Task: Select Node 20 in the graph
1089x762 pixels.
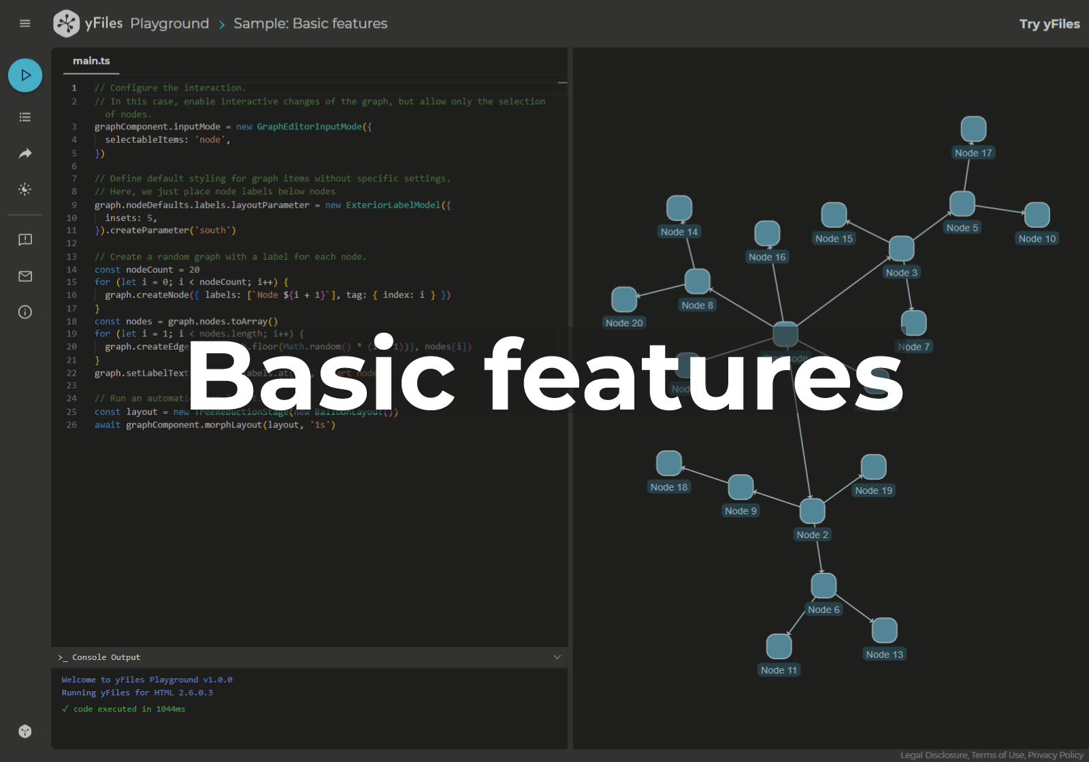Action: coord(624,299)
